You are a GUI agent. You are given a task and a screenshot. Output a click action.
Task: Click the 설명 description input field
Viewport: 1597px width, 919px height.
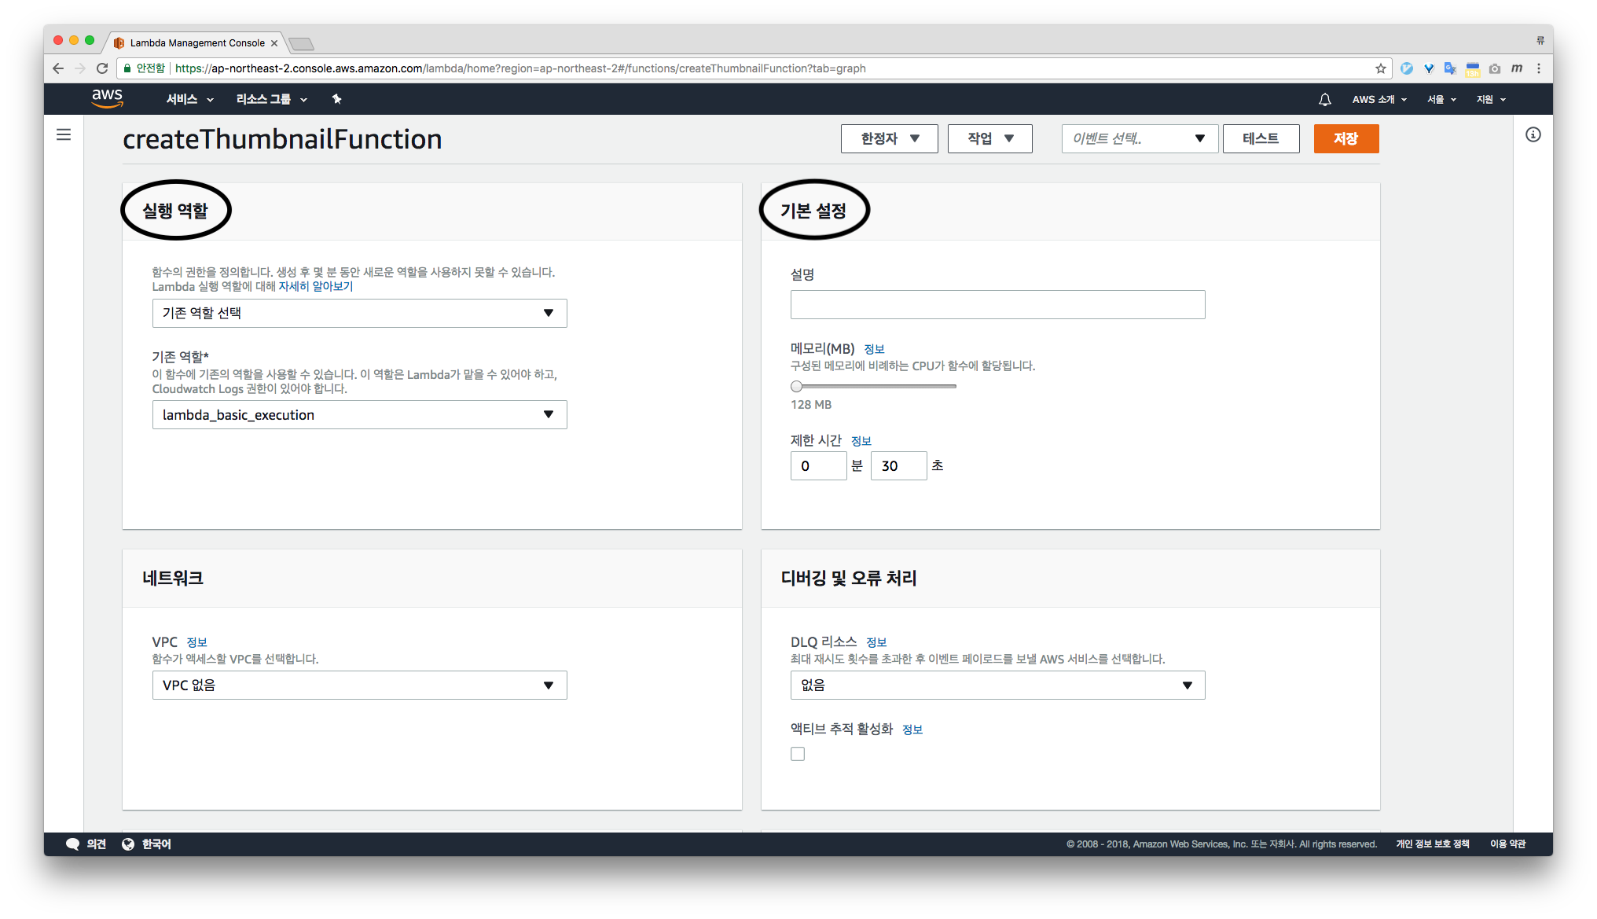click(997, 304)
